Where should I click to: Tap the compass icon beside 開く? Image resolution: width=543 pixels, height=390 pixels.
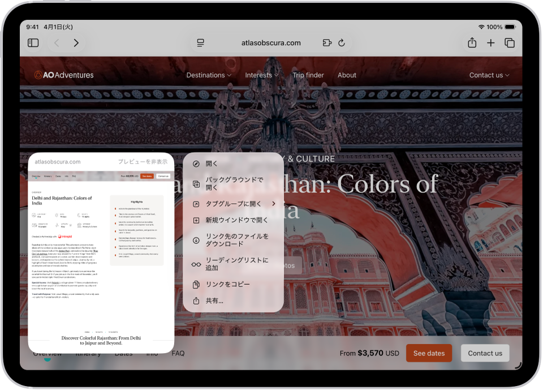pos(196,164)
